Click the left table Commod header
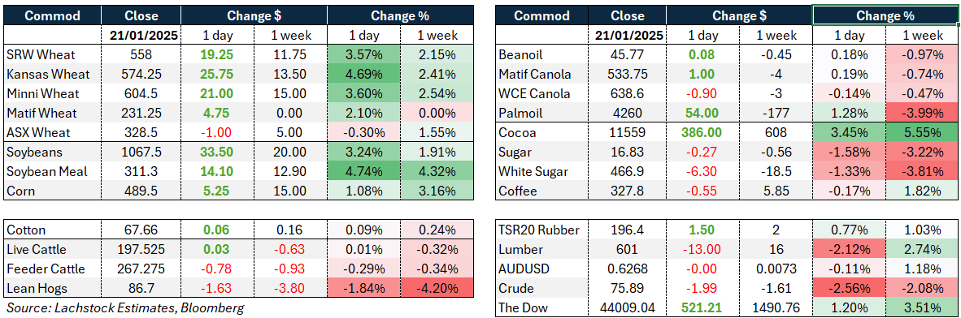This screenshot has height=318, width=961. click(x=53, y=15)
